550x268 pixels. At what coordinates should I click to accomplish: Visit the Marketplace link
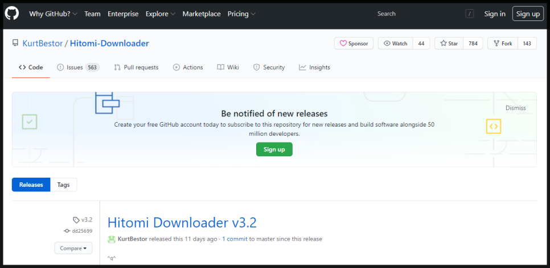click(202, 14)
